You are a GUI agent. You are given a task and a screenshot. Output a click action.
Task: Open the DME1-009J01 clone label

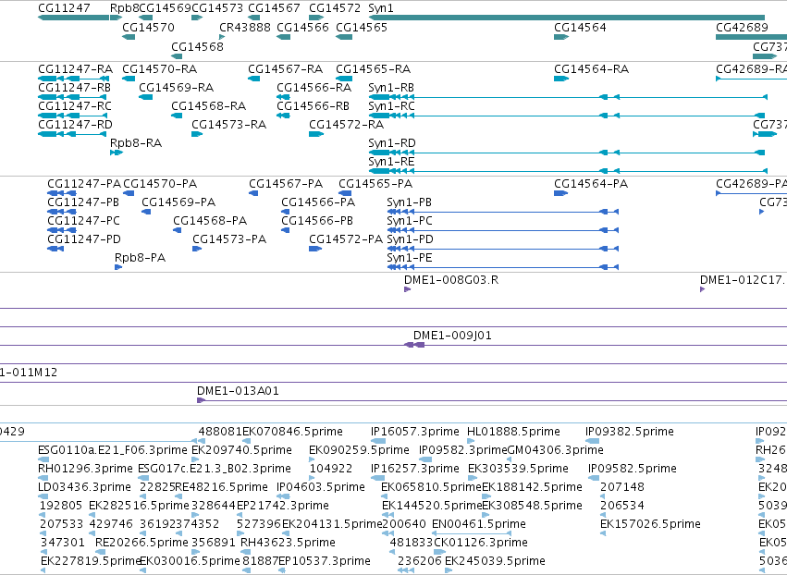(x=453, y=336)
